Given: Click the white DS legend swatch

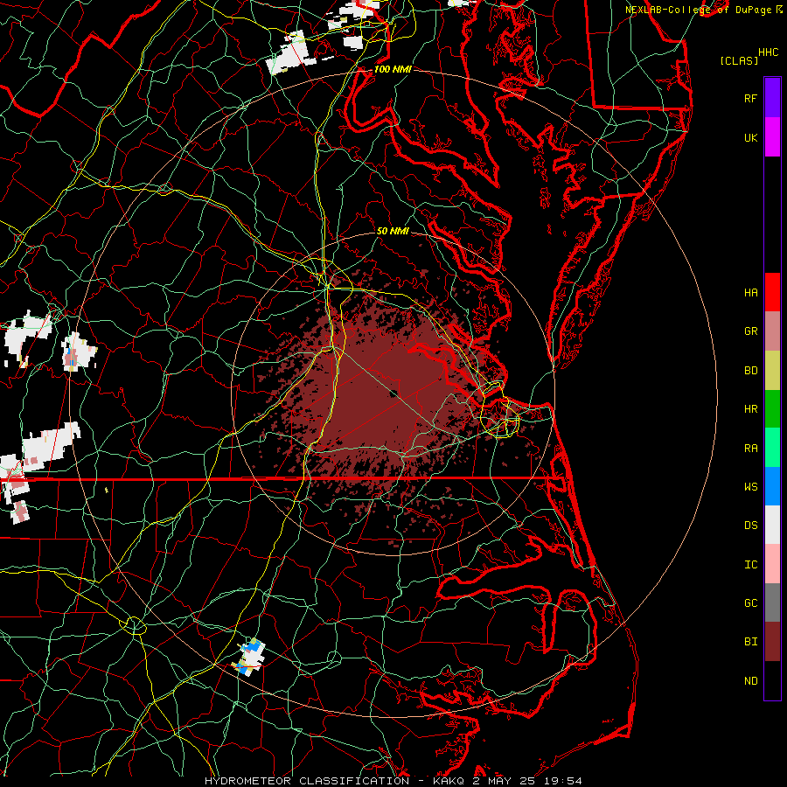Looking at the screenshot, I should pos(772,525).
